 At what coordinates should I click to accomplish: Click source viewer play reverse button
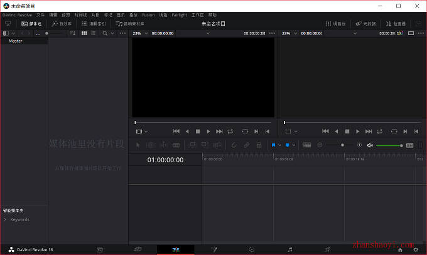tap(187, 132)
